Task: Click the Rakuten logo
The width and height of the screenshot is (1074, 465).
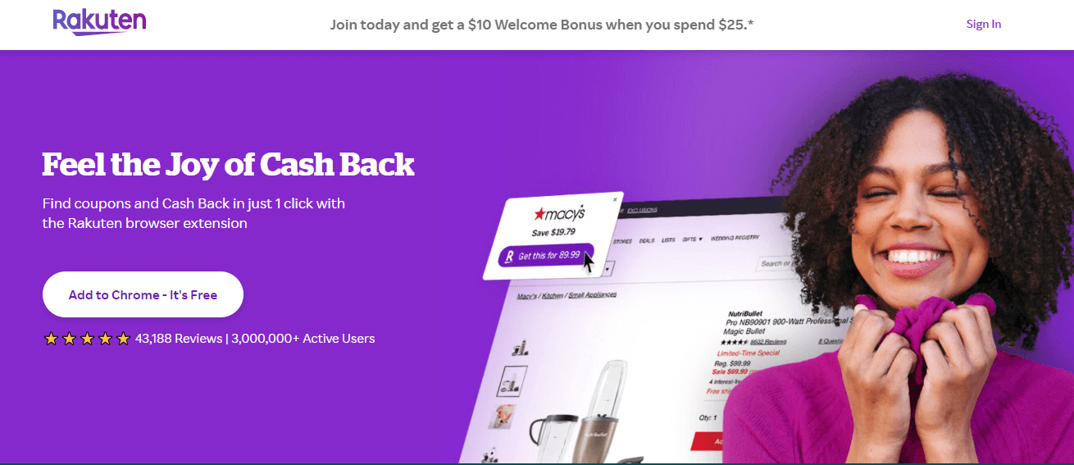Action: pyautogui.click(x=99, y=22)
